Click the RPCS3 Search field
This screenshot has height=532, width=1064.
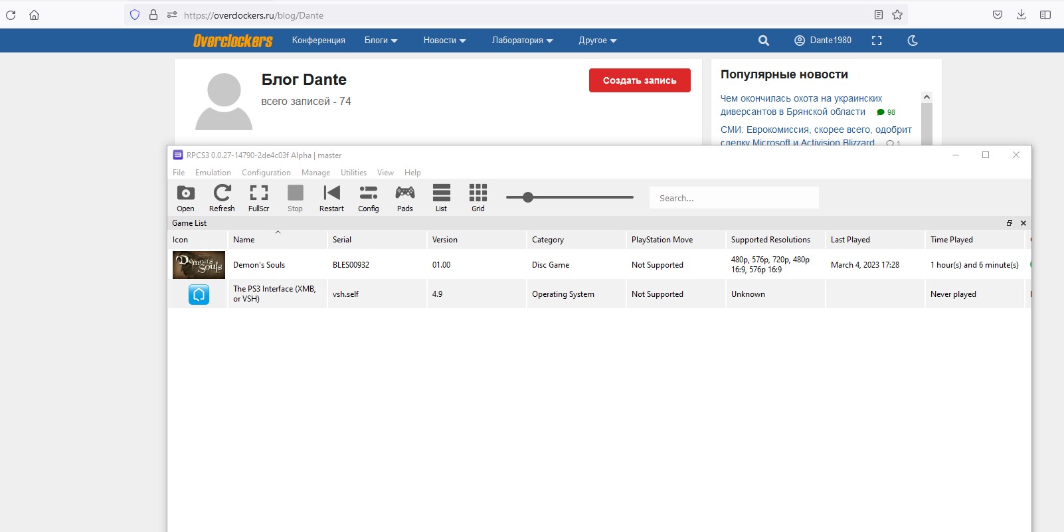[x=734, y=198]
